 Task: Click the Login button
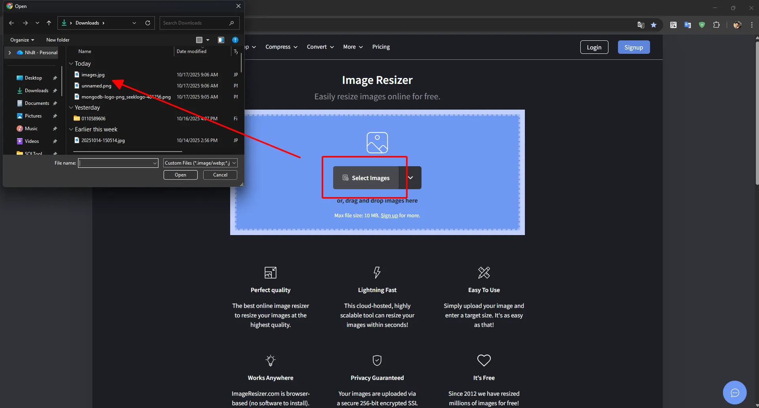pos(594,47)
